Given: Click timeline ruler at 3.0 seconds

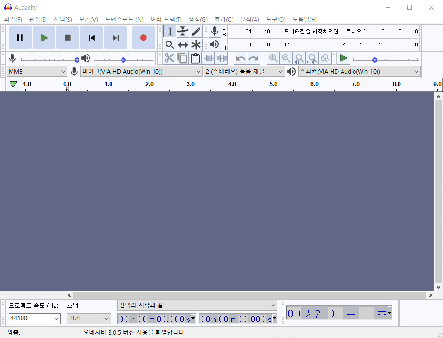Looking at the screenshot, I should (191, 85).
